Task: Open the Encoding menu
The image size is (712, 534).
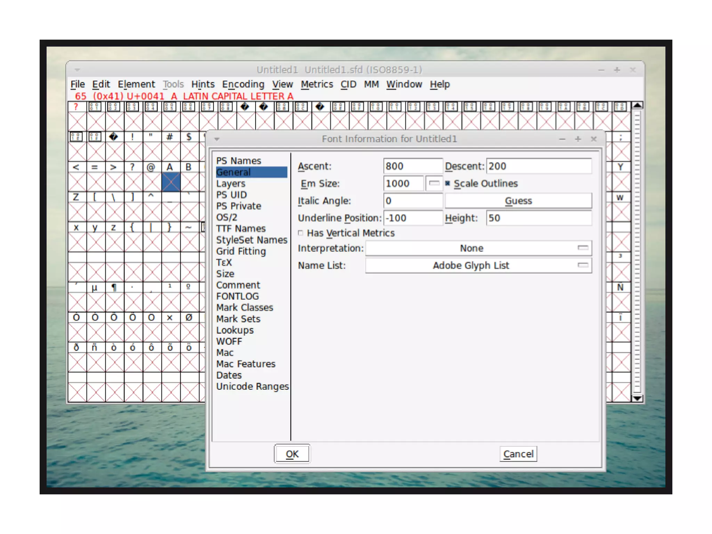Action: [x=243, y=84]
